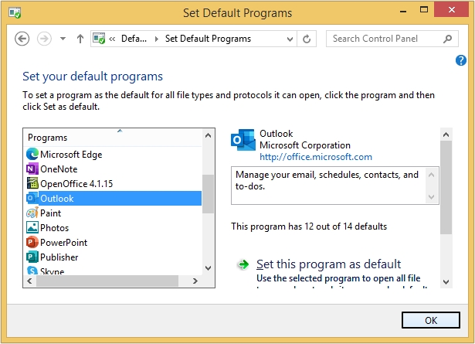The width and height of the screenshot is (475, 344).
Task: Open the recent locations dropdown arrow
Action: click(63, 39)
